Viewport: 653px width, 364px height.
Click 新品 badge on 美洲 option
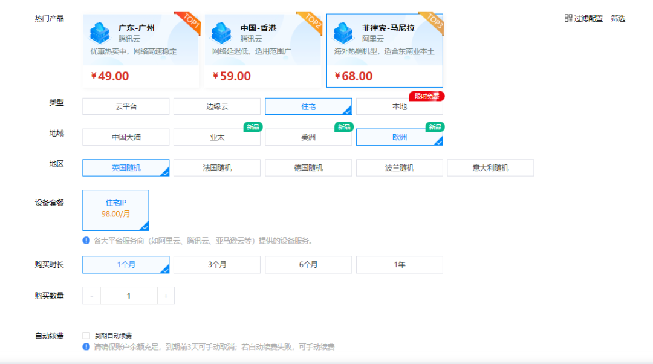344,126
